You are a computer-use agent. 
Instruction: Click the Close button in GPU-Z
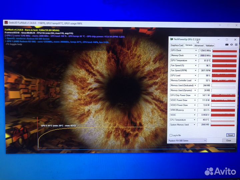coord(229,140)
